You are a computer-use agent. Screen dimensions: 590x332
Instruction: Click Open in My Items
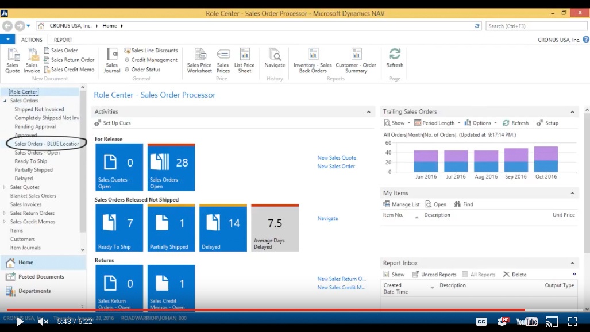click(435, 204)
